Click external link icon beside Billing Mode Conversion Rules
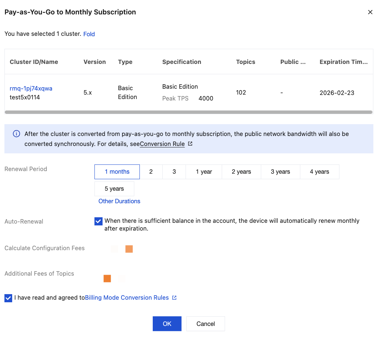The width and height of the screenshot is (380, 337). click(x=175, y=297)
